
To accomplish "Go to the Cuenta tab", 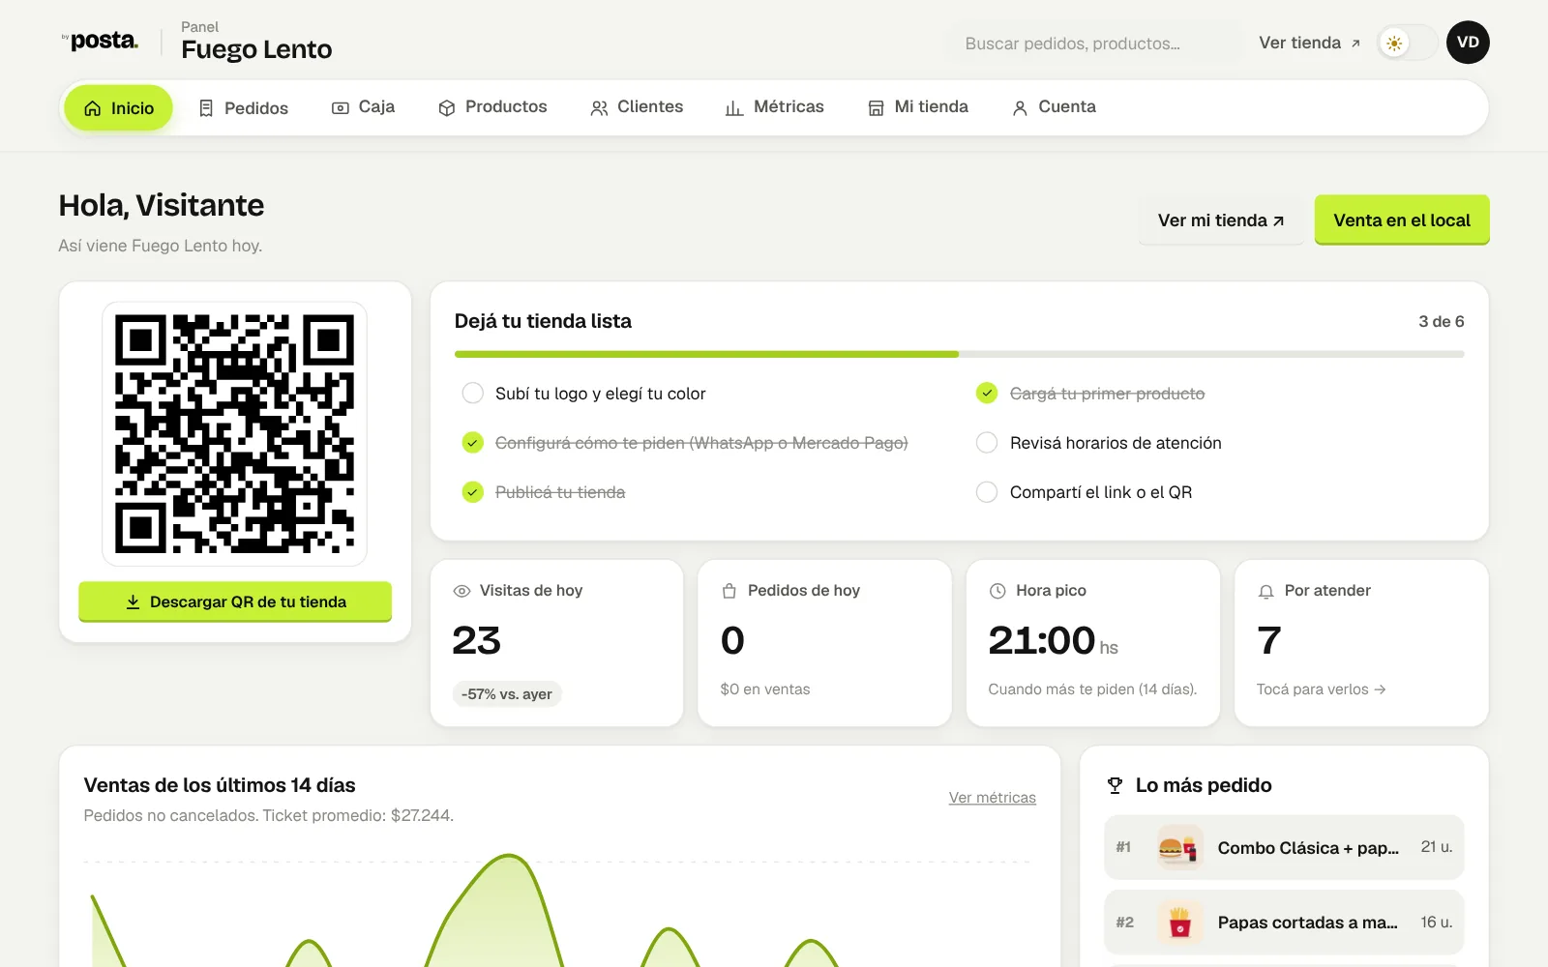I will (x=1054, y=107).
